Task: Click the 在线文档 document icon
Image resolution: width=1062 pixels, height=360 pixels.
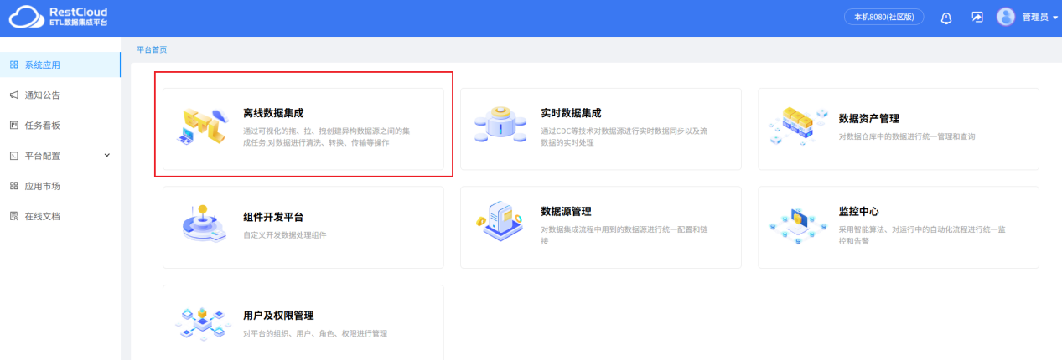Action: click(13, 216)
